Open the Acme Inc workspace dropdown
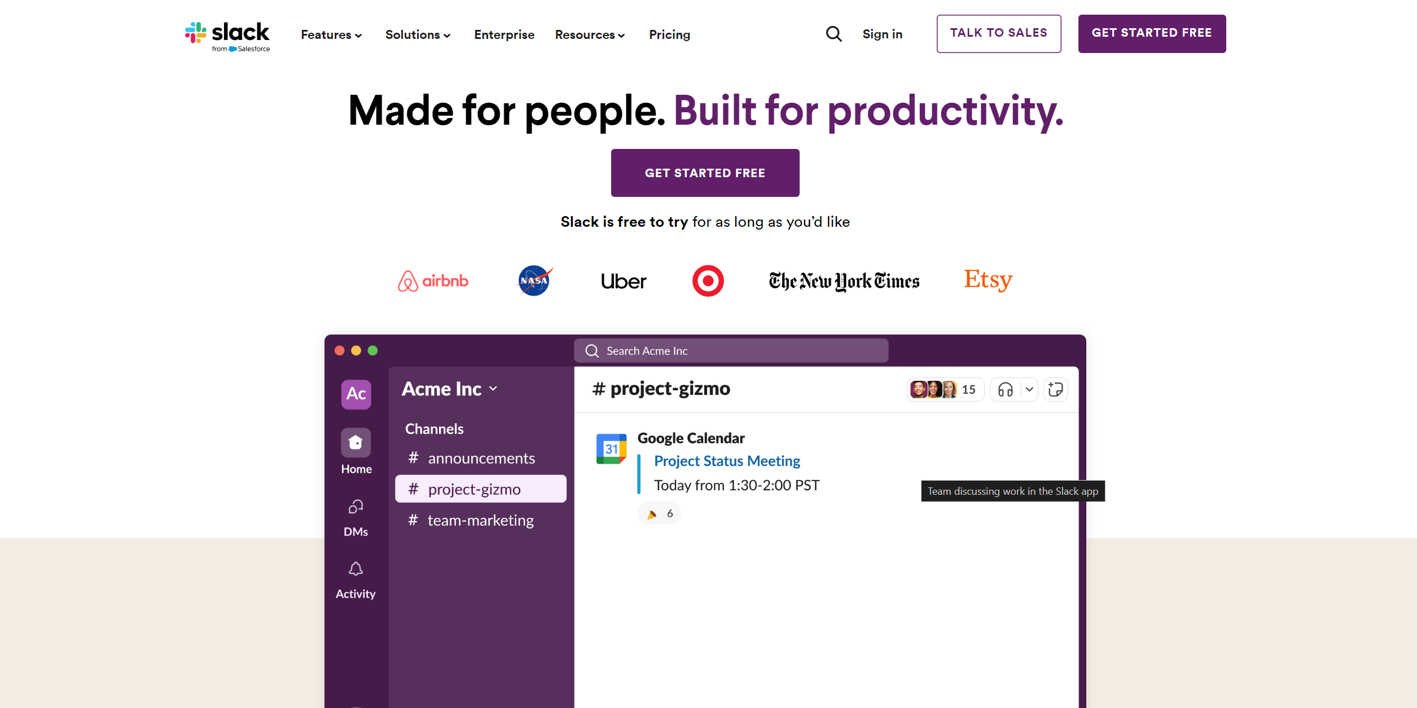1417x708 pixels. pos(450,389)
